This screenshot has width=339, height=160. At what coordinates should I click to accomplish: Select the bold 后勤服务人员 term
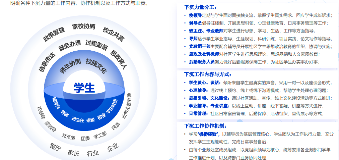202,62
